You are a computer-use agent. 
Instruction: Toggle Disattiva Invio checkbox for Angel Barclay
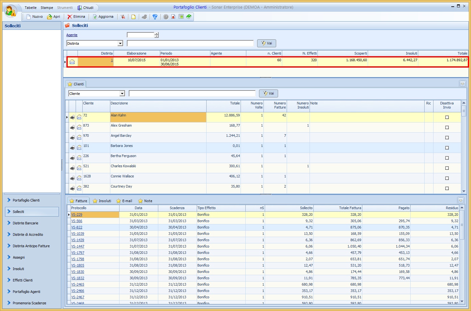click(x=447, y=138)
